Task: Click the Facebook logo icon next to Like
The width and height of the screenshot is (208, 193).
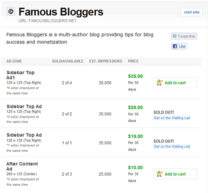Action: pyautogui.click(x=175, y=46)
